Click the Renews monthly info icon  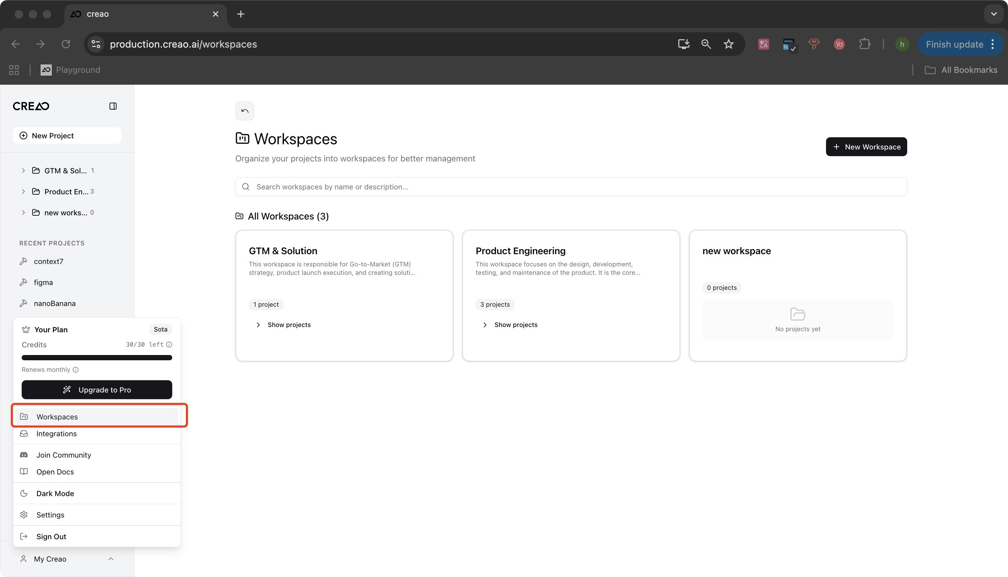(x=76, y=370)
